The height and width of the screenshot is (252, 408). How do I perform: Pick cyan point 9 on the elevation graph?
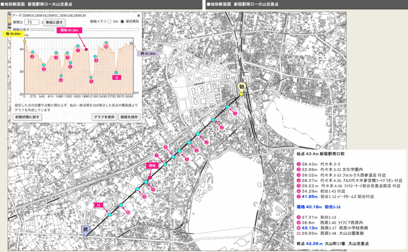pos(95,56)
